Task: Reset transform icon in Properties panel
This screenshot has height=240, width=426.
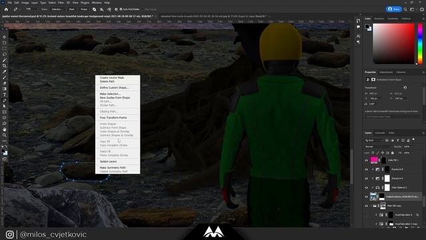Action: coord(405,87)
